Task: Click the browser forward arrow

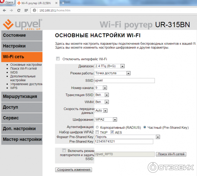Action: tap(11, 11)
